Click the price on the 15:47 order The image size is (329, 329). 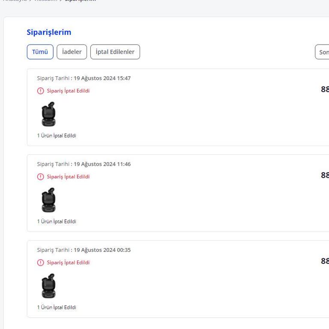point(325,89)
